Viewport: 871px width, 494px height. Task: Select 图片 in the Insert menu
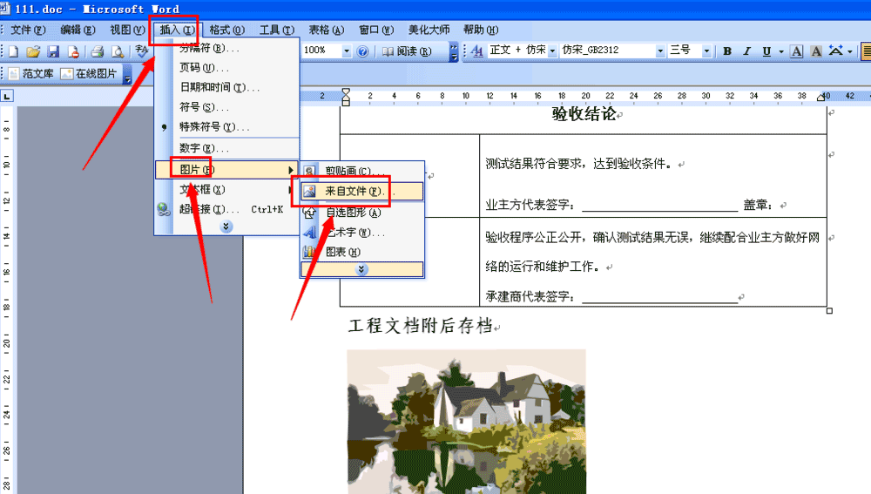(x=226, y=170)
